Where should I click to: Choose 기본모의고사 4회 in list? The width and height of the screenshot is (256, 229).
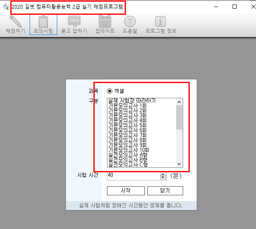[x=127, y=120]
